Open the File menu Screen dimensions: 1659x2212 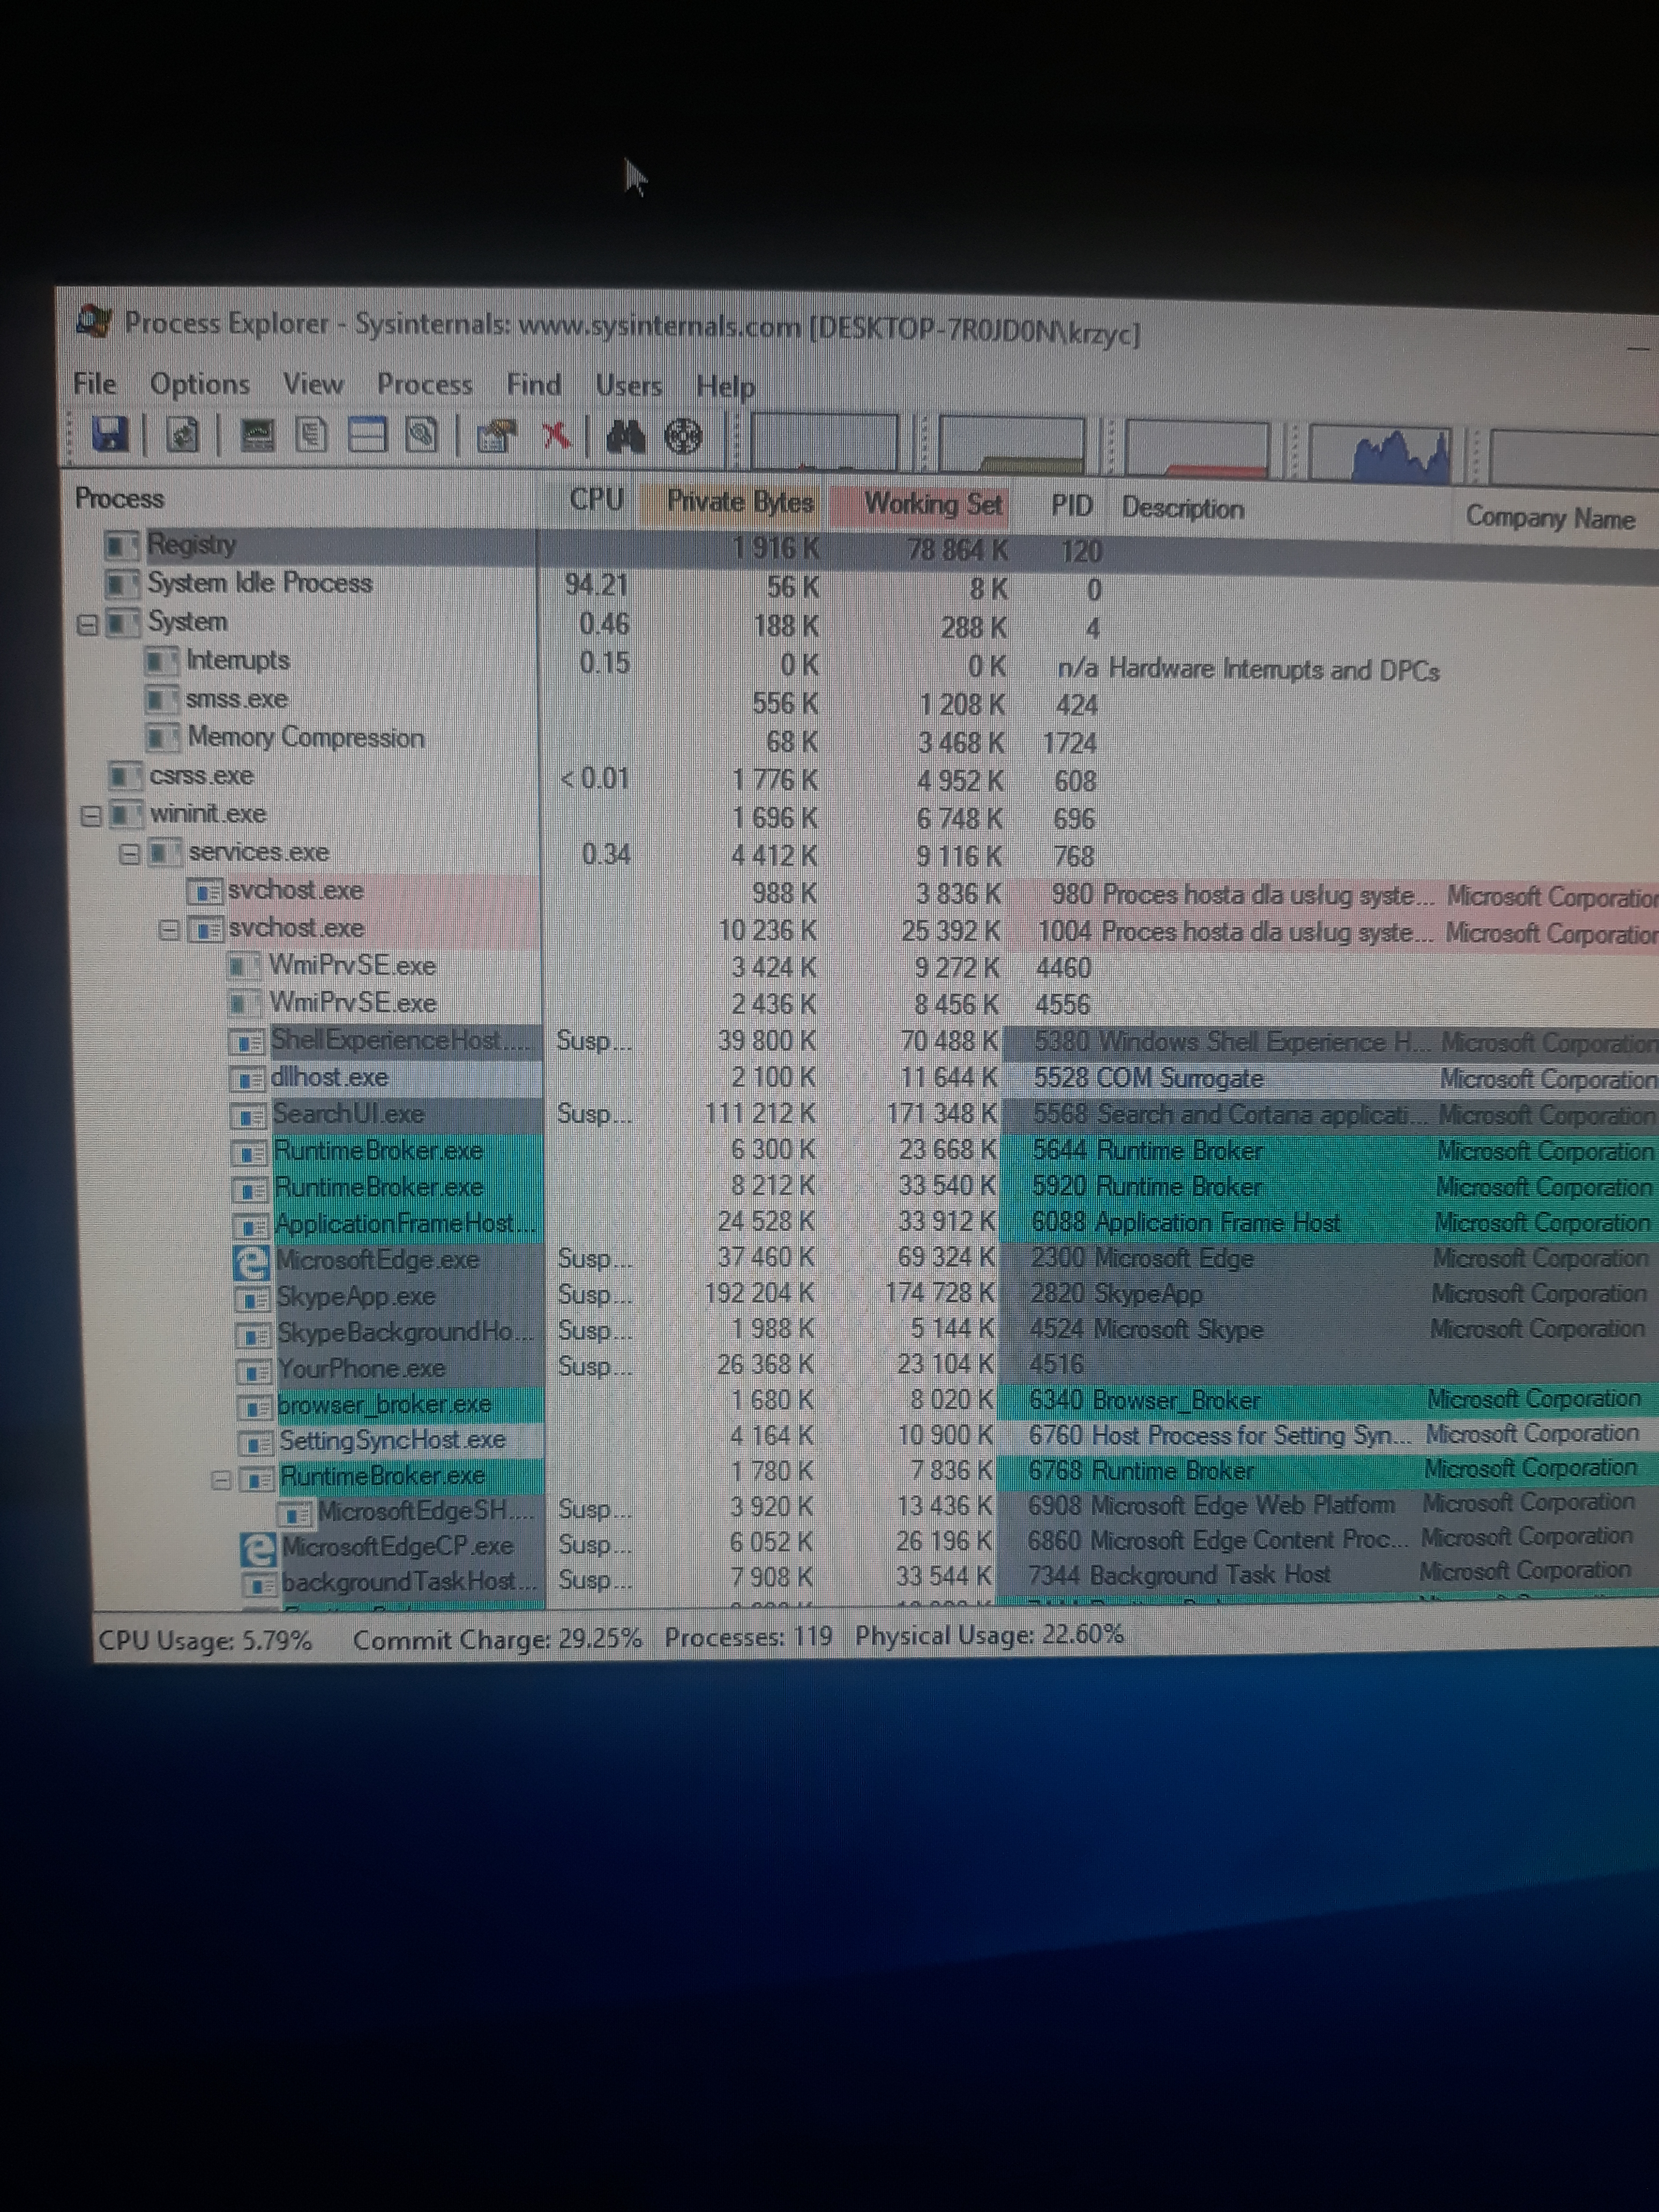95,384
